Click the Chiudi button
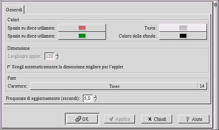This screenshot has height=130, width=219. coord(157,119)
